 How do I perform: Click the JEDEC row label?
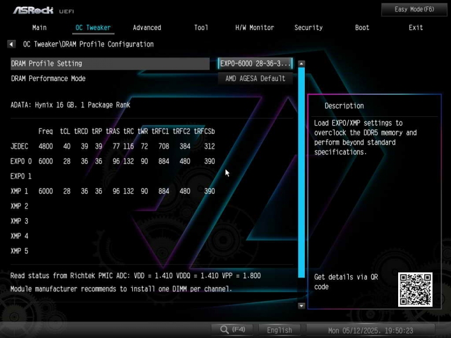pos(19,146)
